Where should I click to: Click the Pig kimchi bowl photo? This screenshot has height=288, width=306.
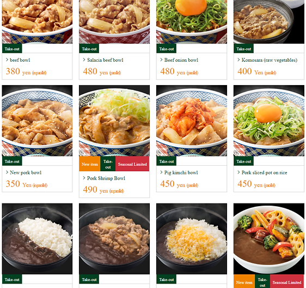pos(192,121)
